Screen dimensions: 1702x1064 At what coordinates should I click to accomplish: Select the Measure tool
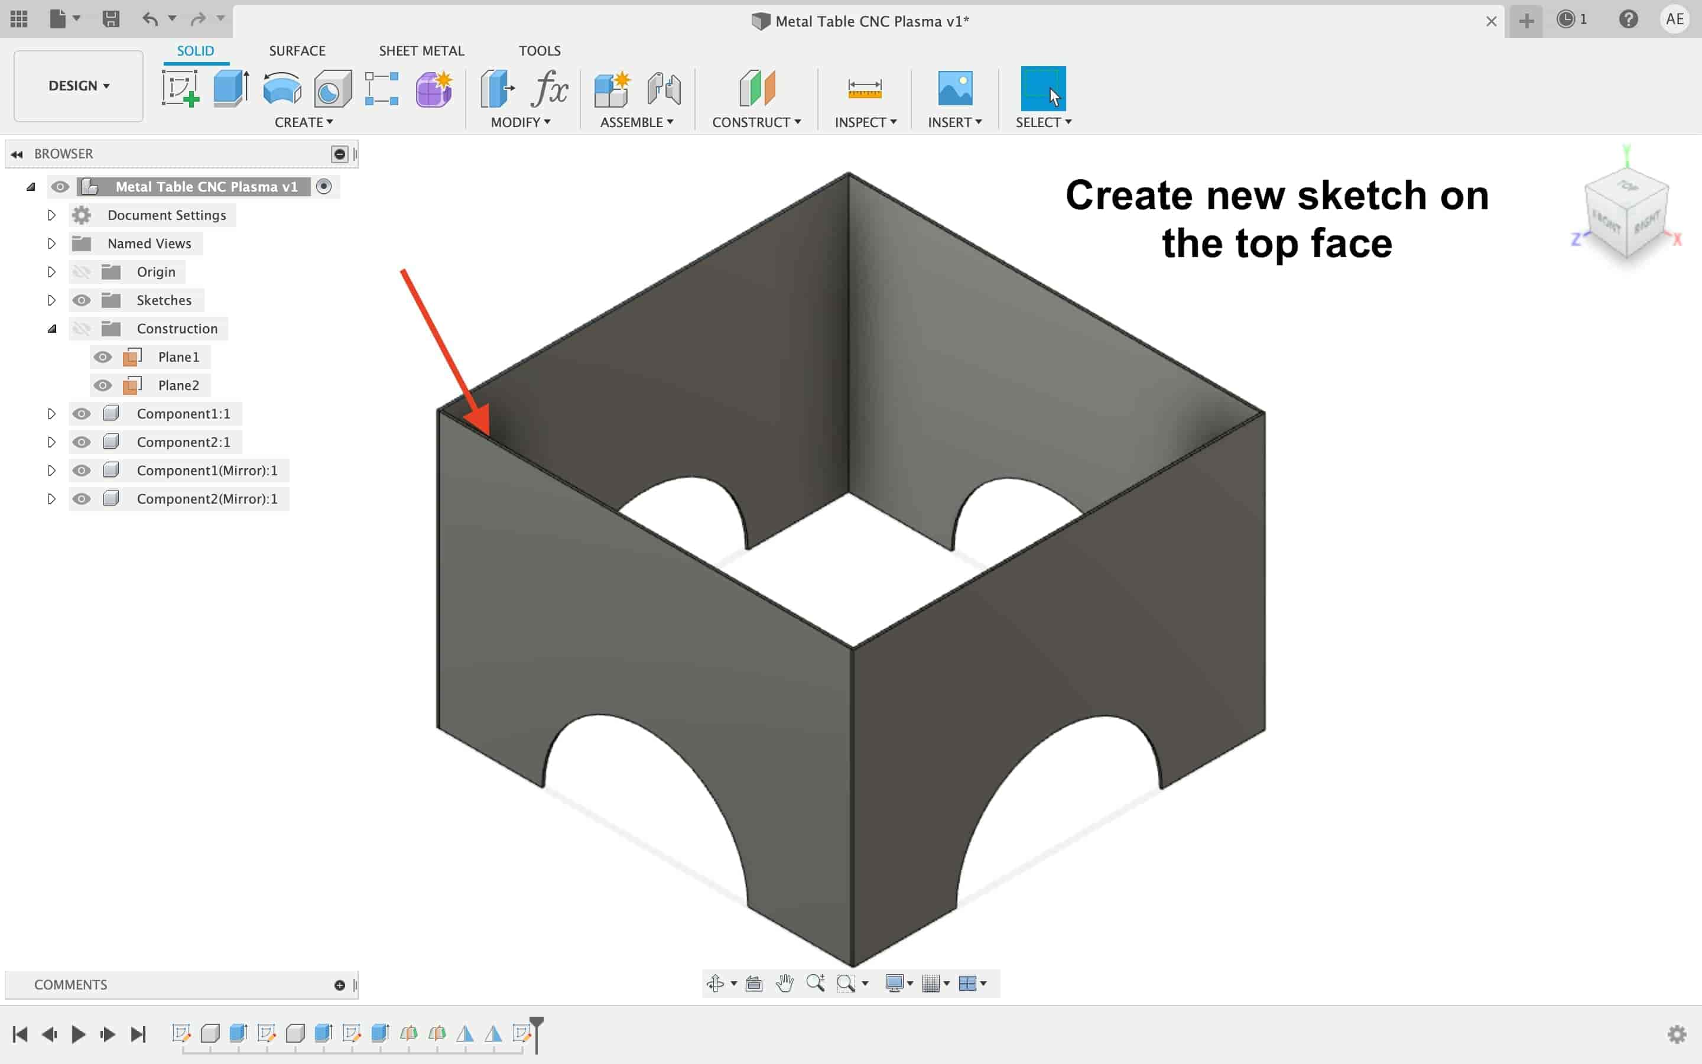[865, 89]
